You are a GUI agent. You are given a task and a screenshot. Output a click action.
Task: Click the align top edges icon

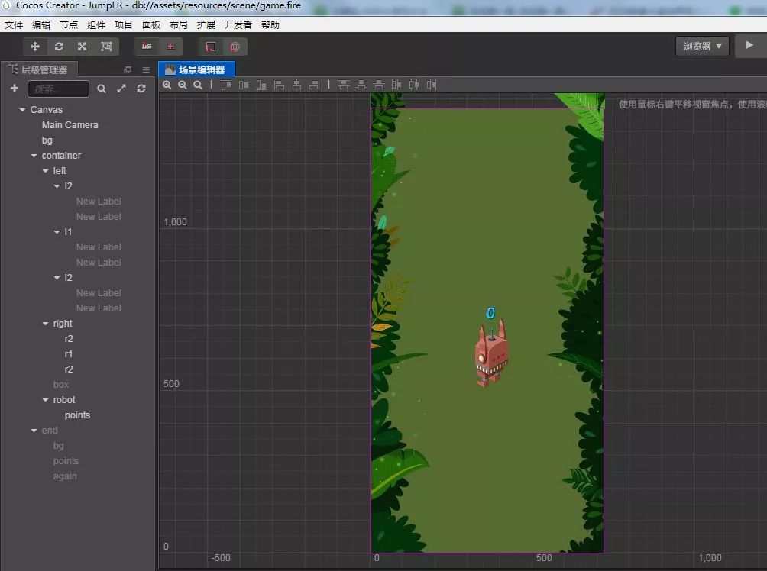point(225,85)
